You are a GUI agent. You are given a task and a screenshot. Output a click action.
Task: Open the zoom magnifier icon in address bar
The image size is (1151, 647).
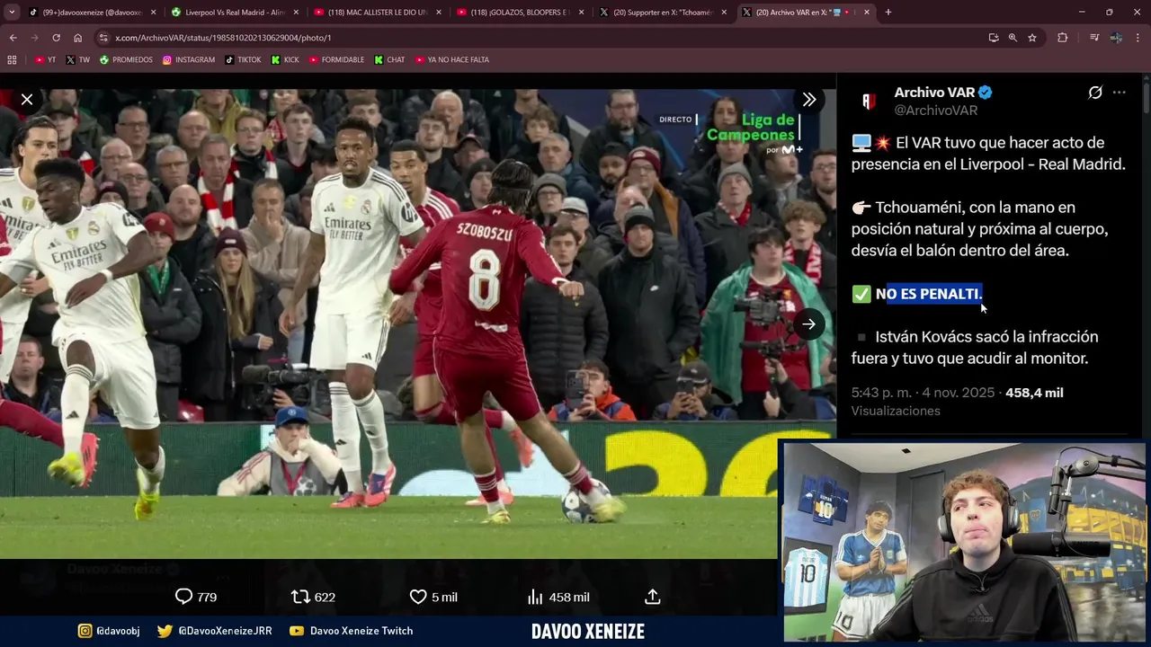tap(1013, 38)
